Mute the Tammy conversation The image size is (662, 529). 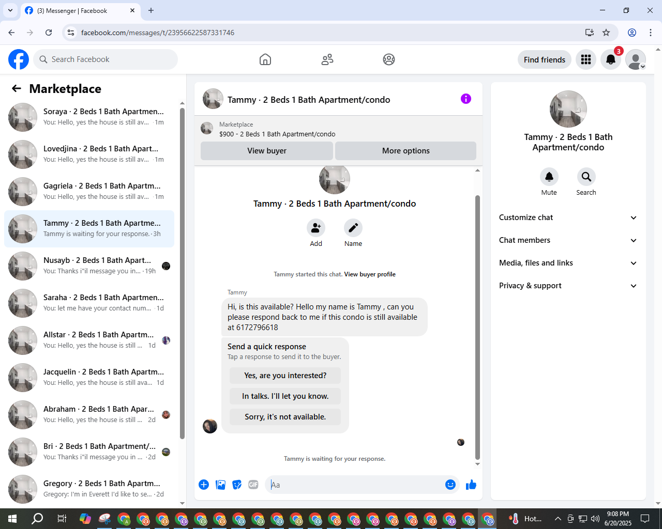[549, 177]
